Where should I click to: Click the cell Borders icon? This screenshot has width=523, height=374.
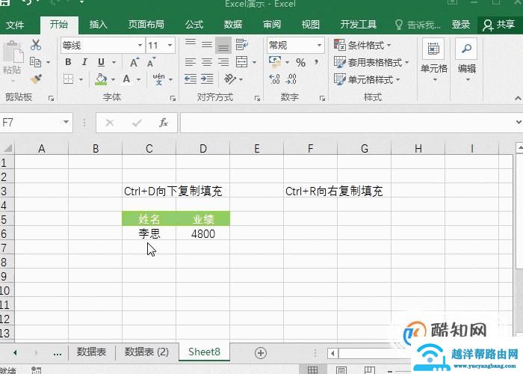(69, 79)
